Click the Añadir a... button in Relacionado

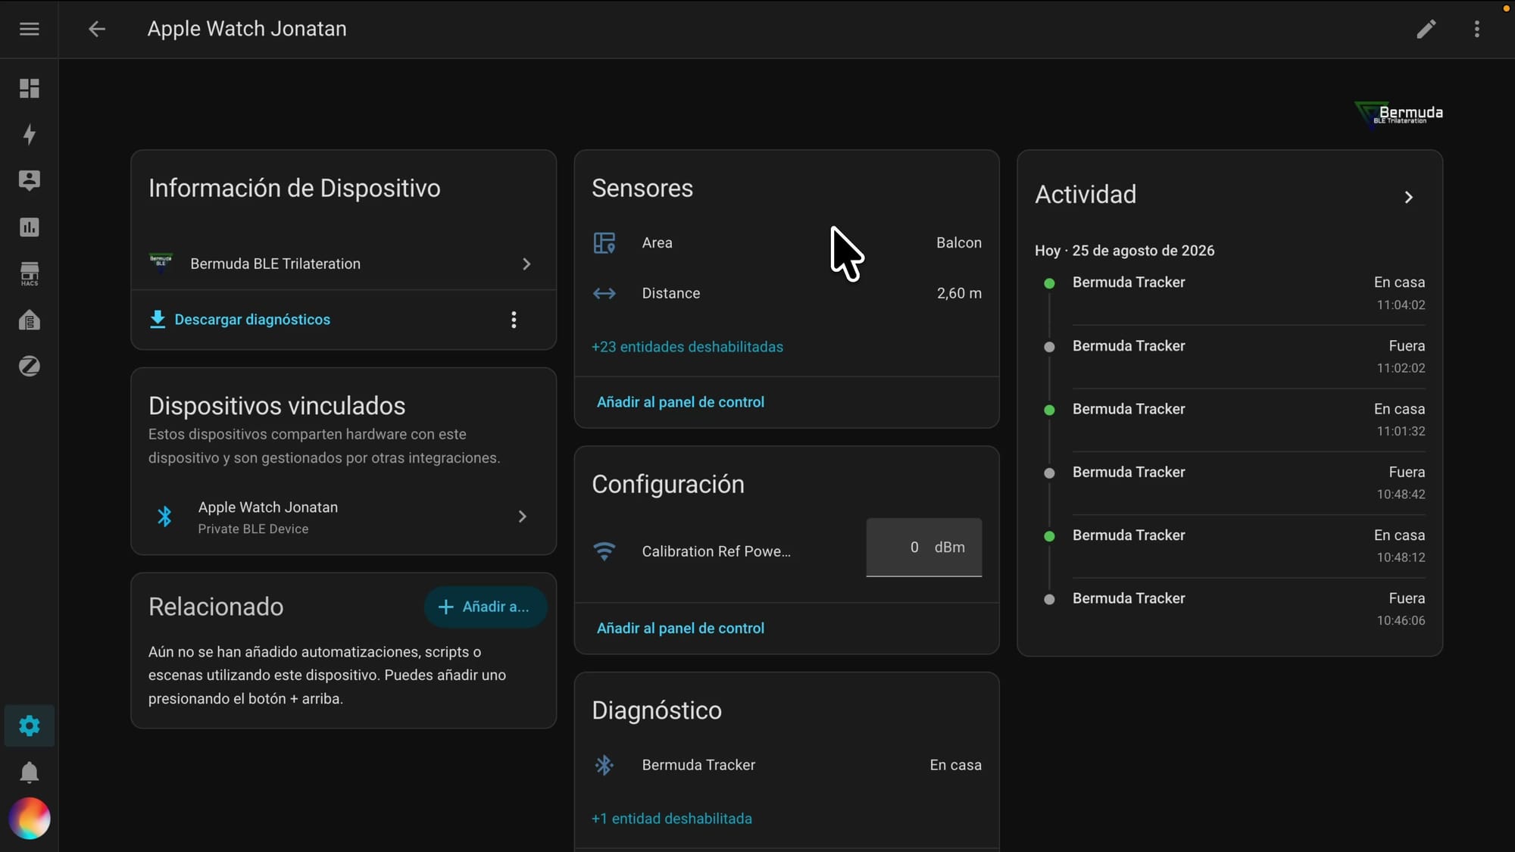click(485, 607)
